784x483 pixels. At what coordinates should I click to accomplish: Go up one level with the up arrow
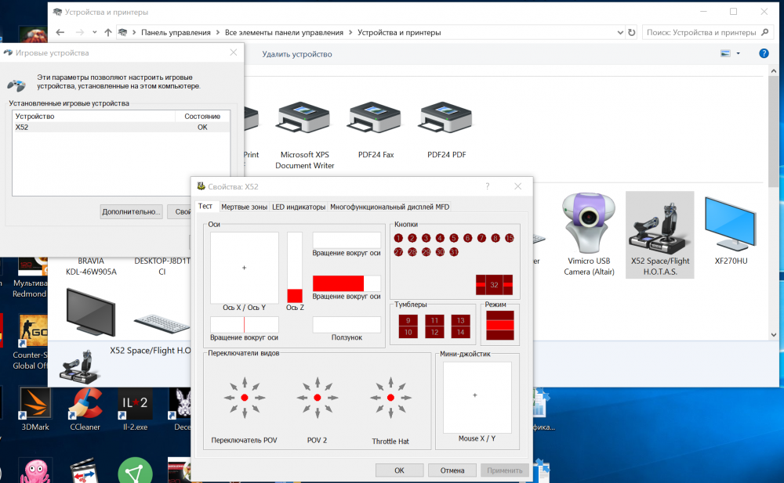pos(108,33)
